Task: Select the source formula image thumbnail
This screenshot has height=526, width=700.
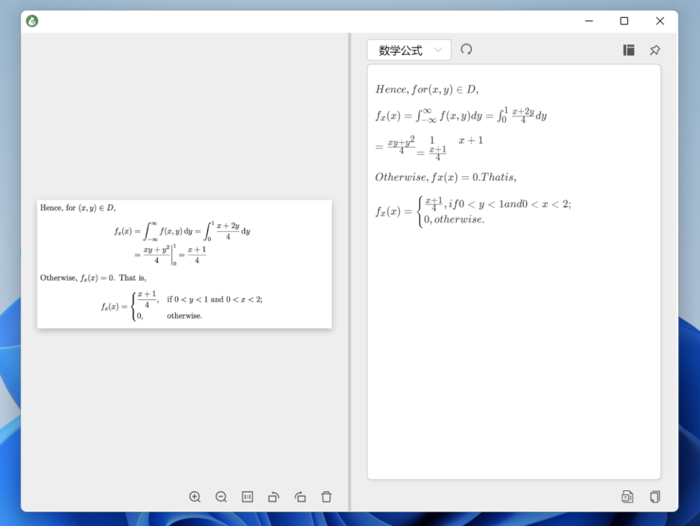Action: [184, 264]
